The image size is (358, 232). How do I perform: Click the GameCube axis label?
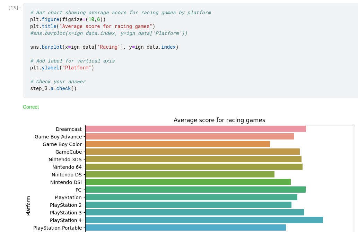coord(68,152)
